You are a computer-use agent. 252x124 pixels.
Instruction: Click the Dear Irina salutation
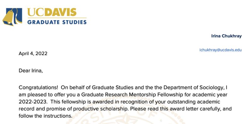click(x=31, y=70)
